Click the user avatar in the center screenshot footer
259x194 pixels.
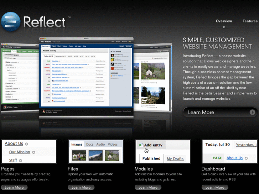(x=43, y=111)
